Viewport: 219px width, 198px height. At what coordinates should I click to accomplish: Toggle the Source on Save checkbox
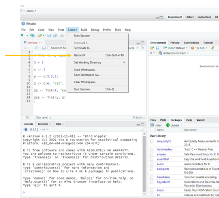click(49, 48)
